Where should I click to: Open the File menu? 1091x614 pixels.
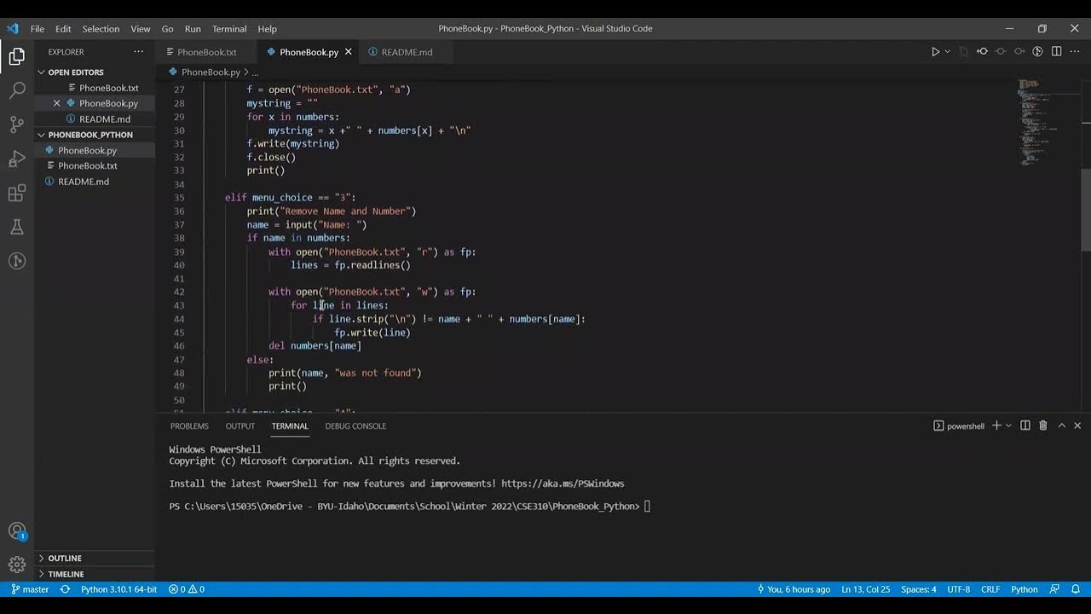[38, 28]
